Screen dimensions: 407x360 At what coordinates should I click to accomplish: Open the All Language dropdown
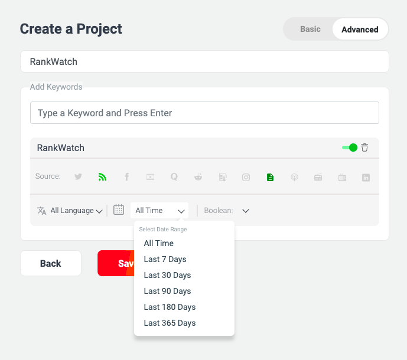76,211
